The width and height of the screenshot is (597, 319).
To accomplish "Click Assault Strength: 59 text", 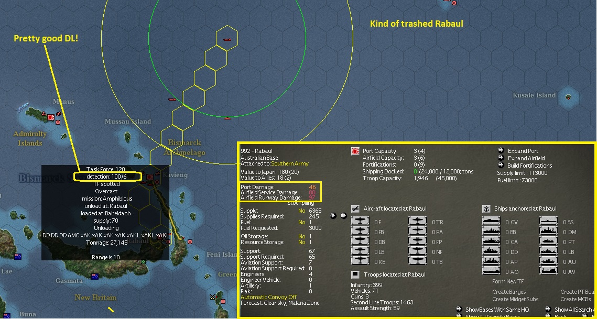I will click(375, 308).
